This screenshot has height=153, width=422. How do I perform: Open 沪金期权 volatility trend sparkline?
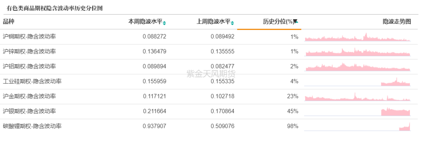point(358,97)
